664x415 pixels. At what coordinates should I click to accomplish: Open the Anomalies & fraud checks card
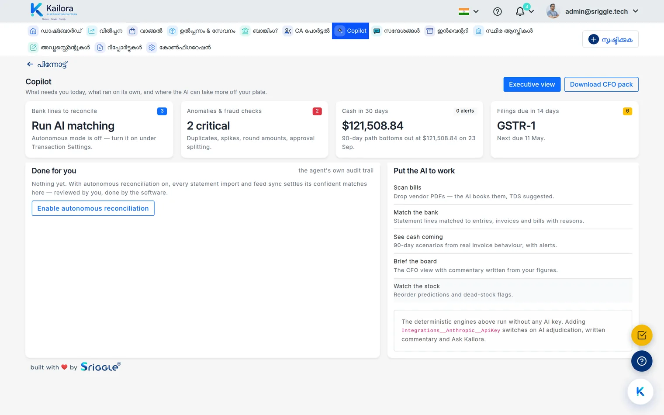coord(254,129)
